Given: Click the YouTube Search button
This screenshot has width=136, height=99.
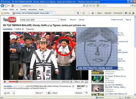Looking at the screenshot, I should (63, 20).
